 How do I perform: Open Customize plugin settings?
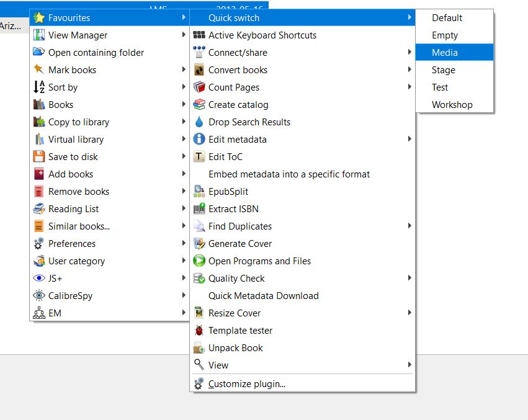click(x=246, y=384)
